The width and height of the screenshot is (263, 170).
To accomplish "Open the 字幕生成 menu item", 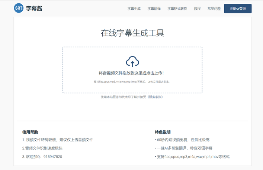I will pyautogui.click(x=134, y=9).
